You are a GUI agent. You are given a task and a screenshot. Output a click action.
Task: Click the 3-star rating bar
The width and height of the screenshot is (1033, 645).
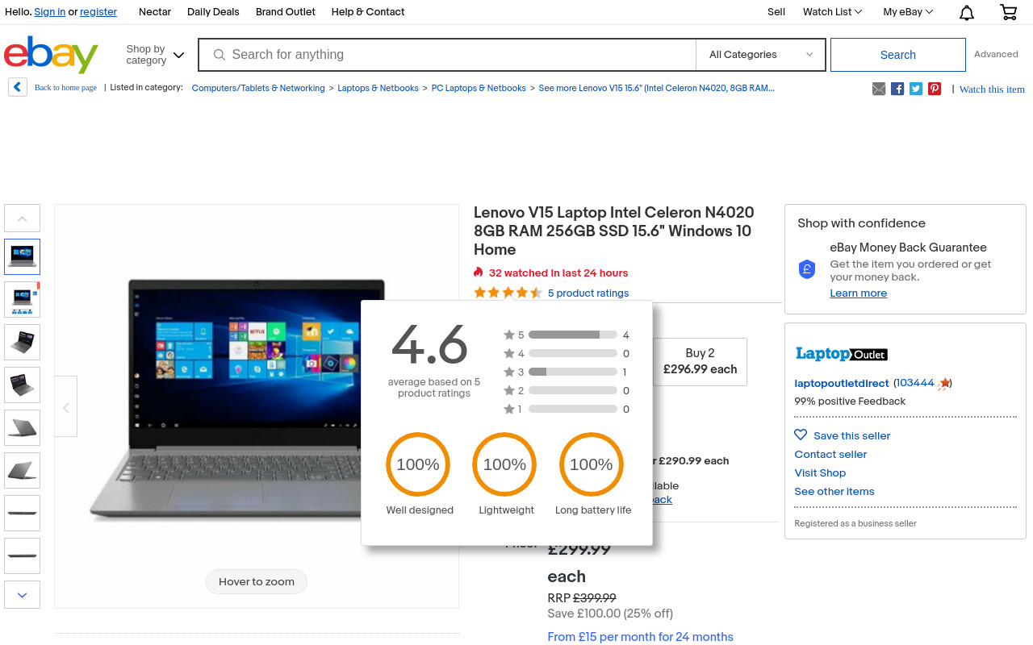[x=573, y=372]
